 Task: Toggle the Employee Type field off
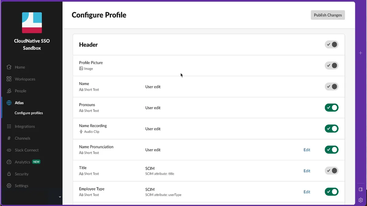pyautogui.click(x=332, y=192)
